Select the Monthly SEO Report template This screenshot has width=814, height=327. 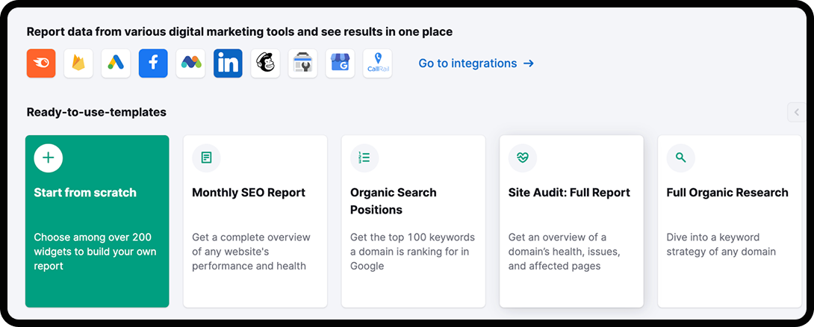pyautogui.click(x=255, y=221)
